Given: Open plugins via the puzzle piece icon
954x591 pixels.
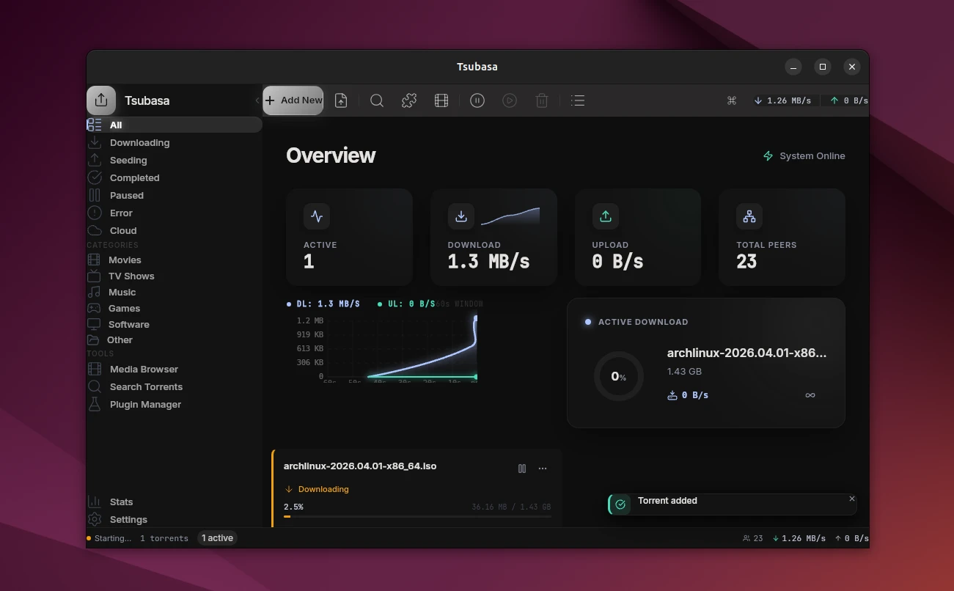Looking at the screenshot, I should [x=409, y=100].
